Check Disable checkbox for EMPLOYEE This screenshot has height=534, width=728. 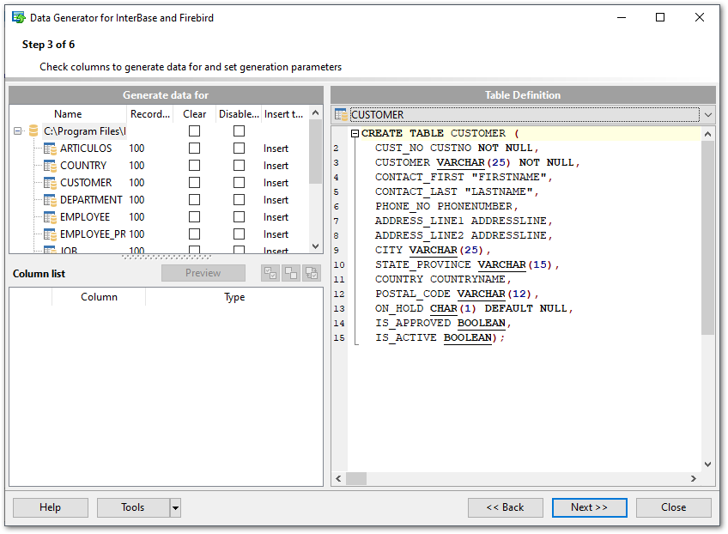point(240,217)
